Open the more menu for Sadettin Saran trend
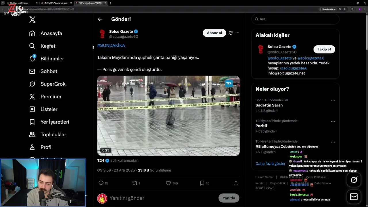Viewport: 368px width, 207px height. click(x=333, y=101)
